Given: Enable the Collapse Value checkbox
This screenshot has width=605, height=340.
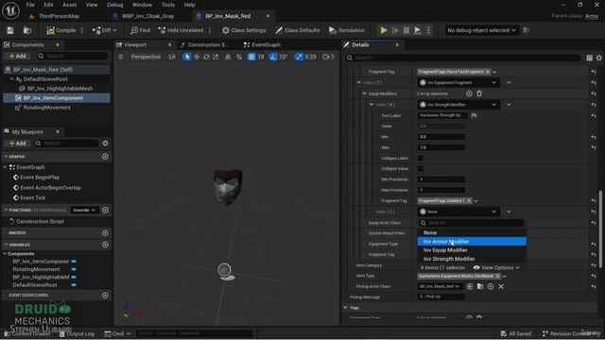Looking at the screenshot, I should point(420,169).
